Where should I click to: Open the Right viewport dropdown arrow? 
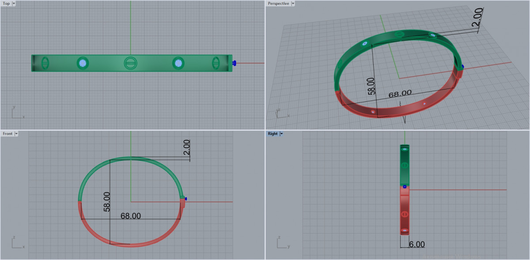[281, 134]
